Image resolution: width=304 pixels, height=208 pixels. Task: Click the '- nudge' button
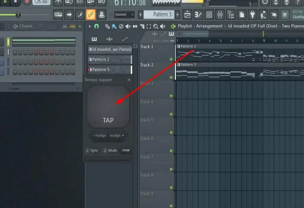click(x=99, y=135)
